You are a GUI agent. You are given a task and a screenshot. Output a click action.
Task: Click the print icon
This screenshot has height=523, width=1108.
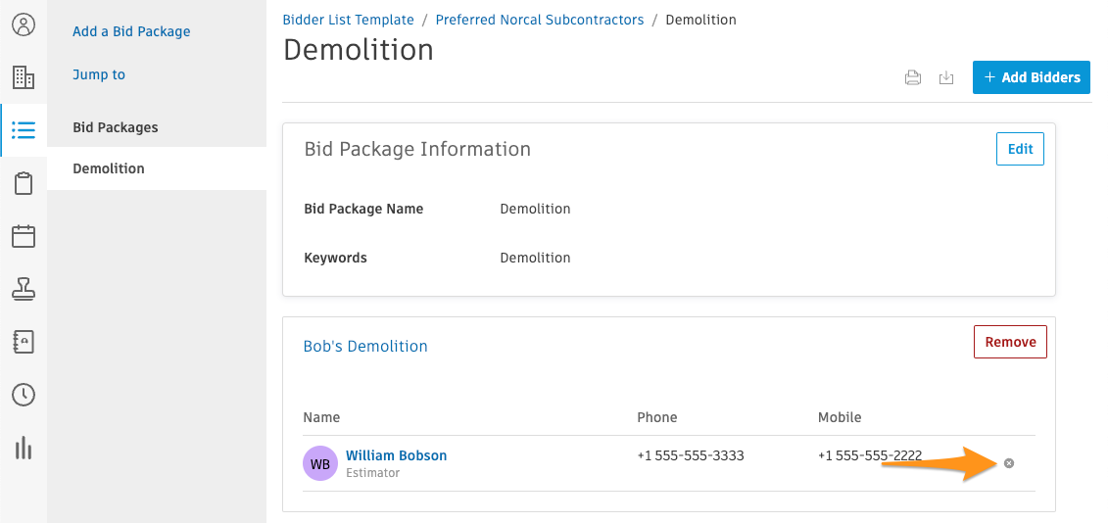pyautogui.click(x=913, y=77)
